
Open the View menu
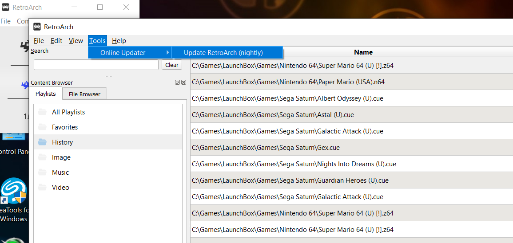[76, 41]
